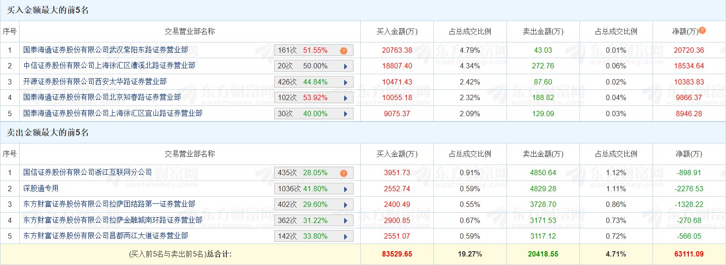Open 国泰海通证券武汉紫阳东路证券营业部 link
This screenshot has width=726, height=265.
tap(106, 50)
